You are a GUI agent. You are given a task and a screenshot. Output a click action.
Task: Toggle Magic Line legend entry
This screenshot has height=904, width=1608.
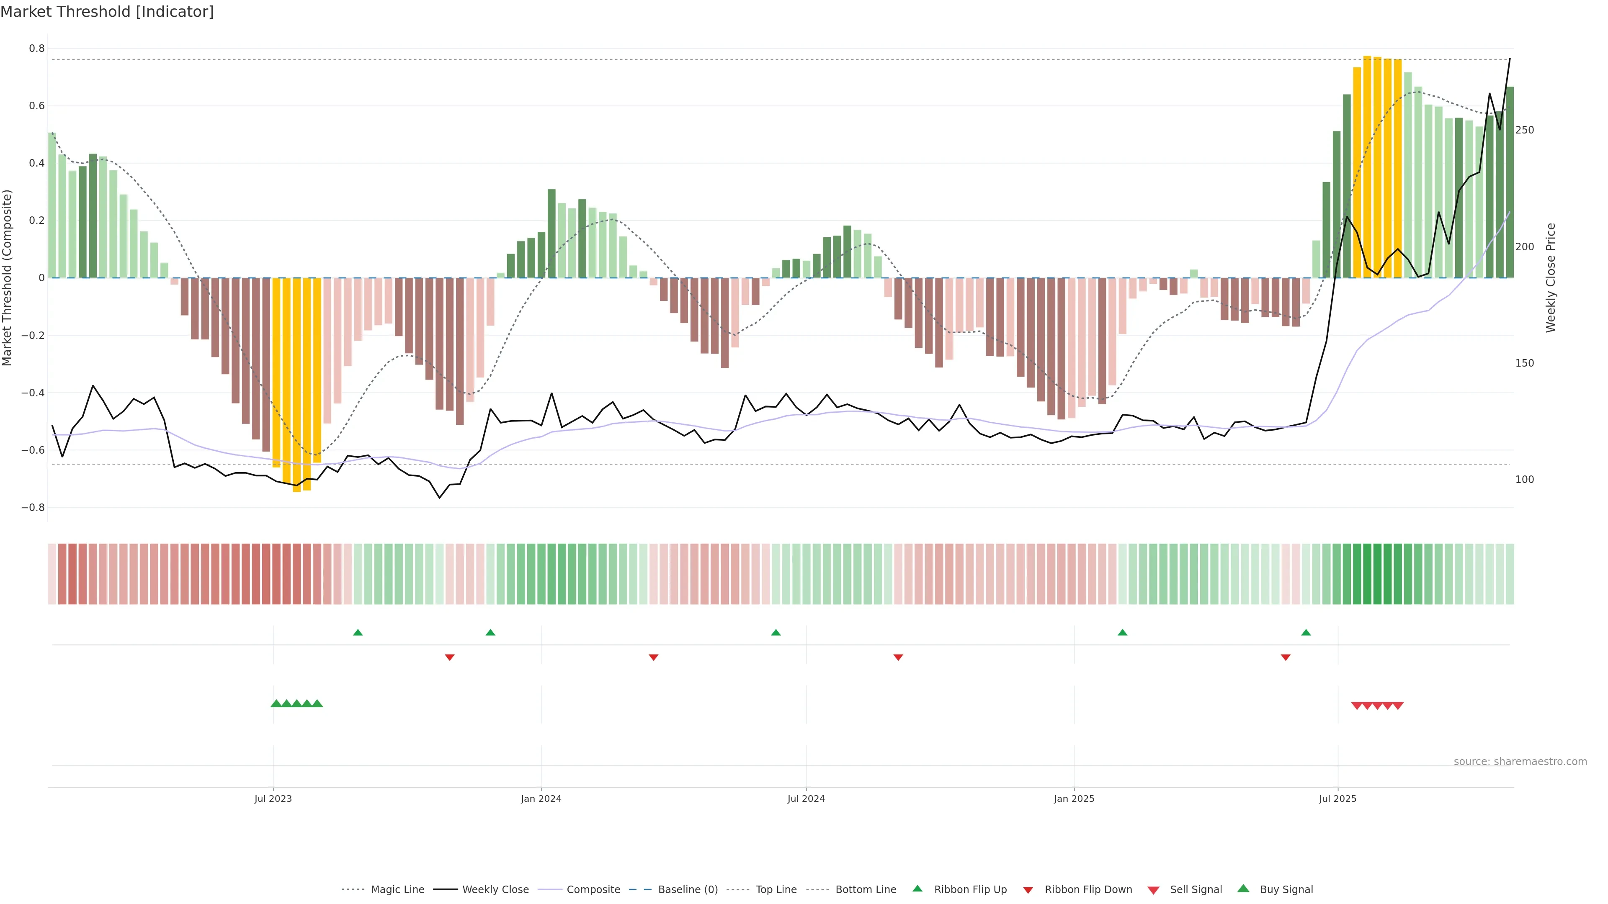point(397,890)
